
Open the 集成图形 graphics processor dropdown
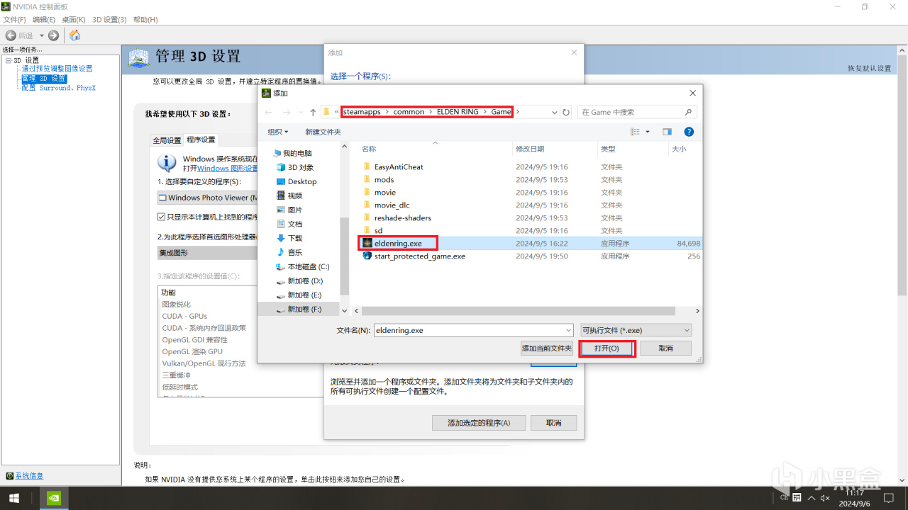pos(207,253)
